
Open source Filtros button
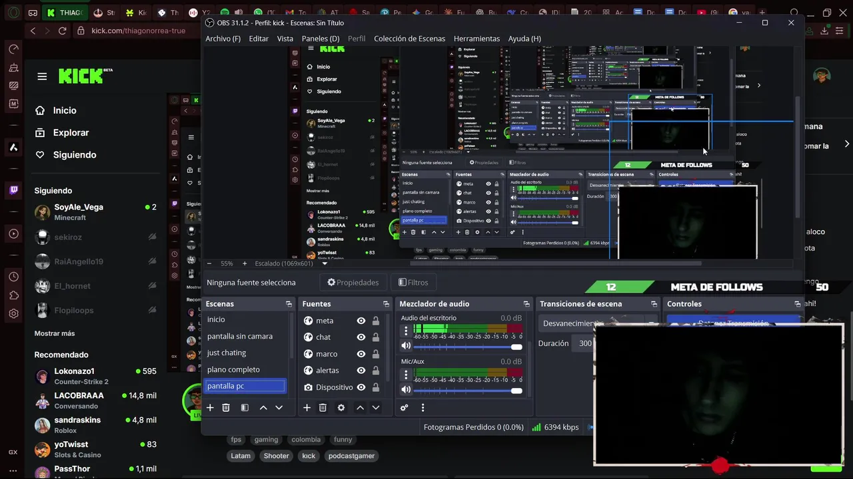[x=413, y=282]
